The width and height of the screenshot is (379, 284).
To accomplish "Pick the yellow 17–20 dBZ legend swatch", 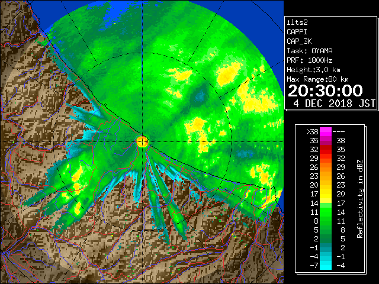I will (x=326, y=194).
